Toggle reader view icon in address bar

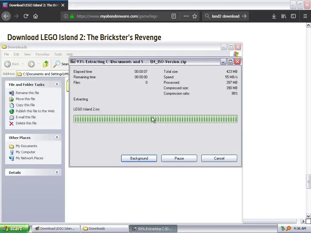[x=173, y=16]
